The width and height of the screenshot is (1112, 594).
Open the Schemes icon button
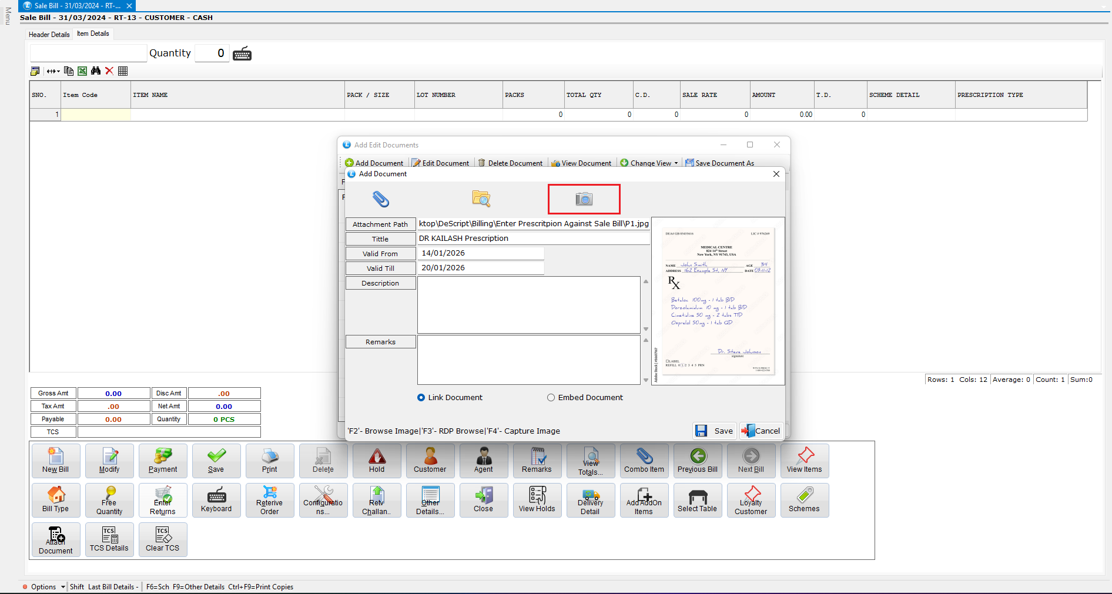click(804, 500)
